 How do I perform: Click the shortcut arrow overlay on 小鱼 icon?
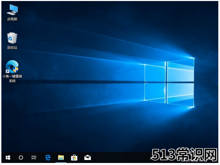(8, 71)
